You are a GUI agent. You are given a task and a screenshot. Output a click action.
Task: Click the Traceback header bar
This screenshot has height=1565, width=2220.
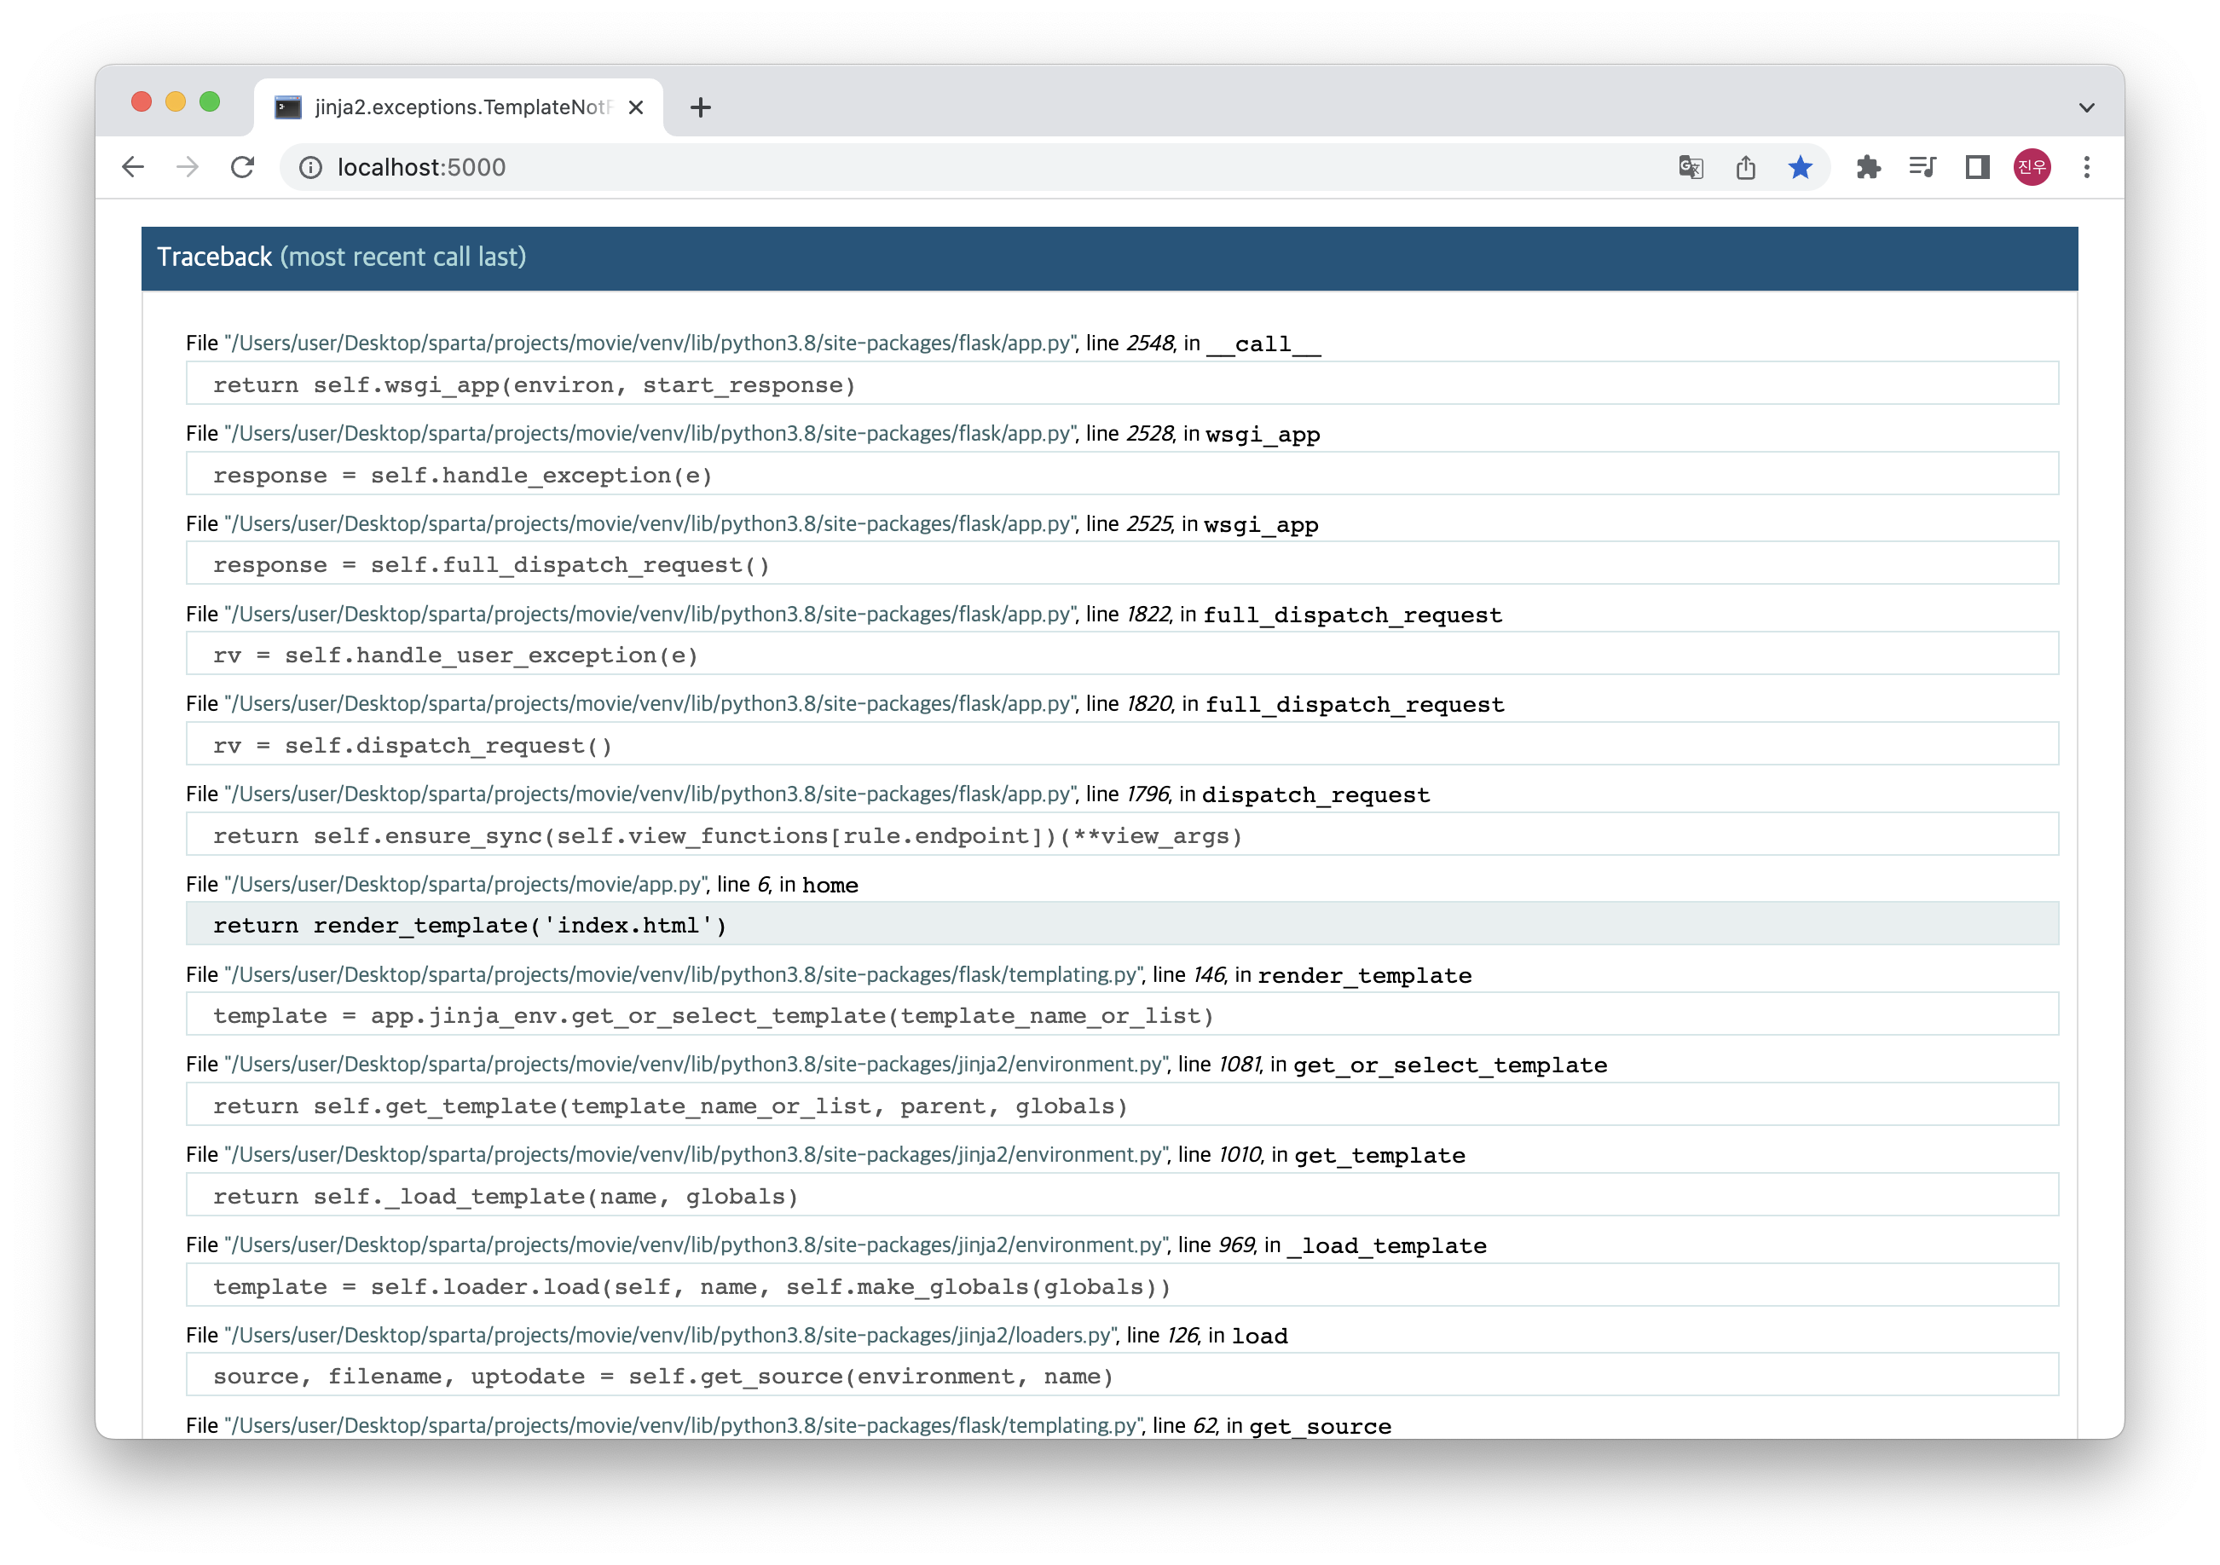[1109, 258]
